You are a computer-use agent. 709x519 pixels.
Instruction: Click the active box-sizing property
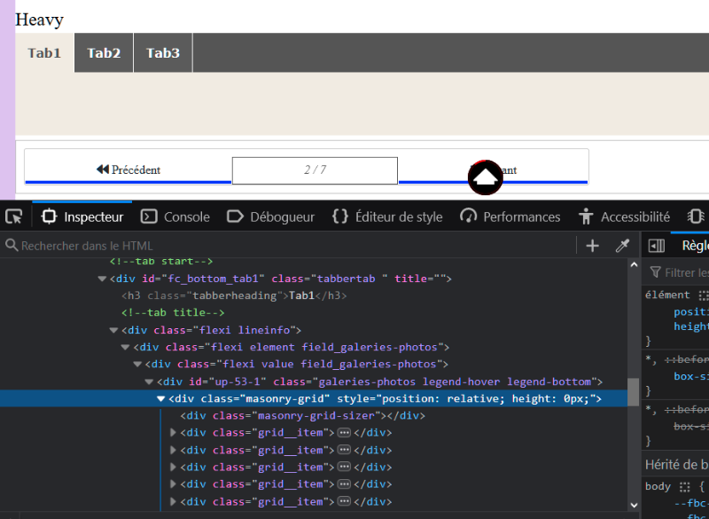(691, 376)
